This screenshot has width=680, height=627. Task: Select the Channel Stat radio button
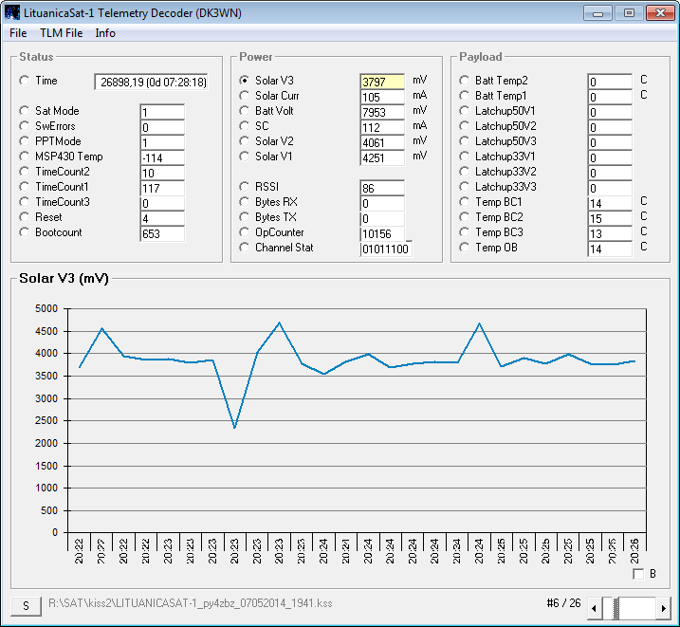click(244, 248)
